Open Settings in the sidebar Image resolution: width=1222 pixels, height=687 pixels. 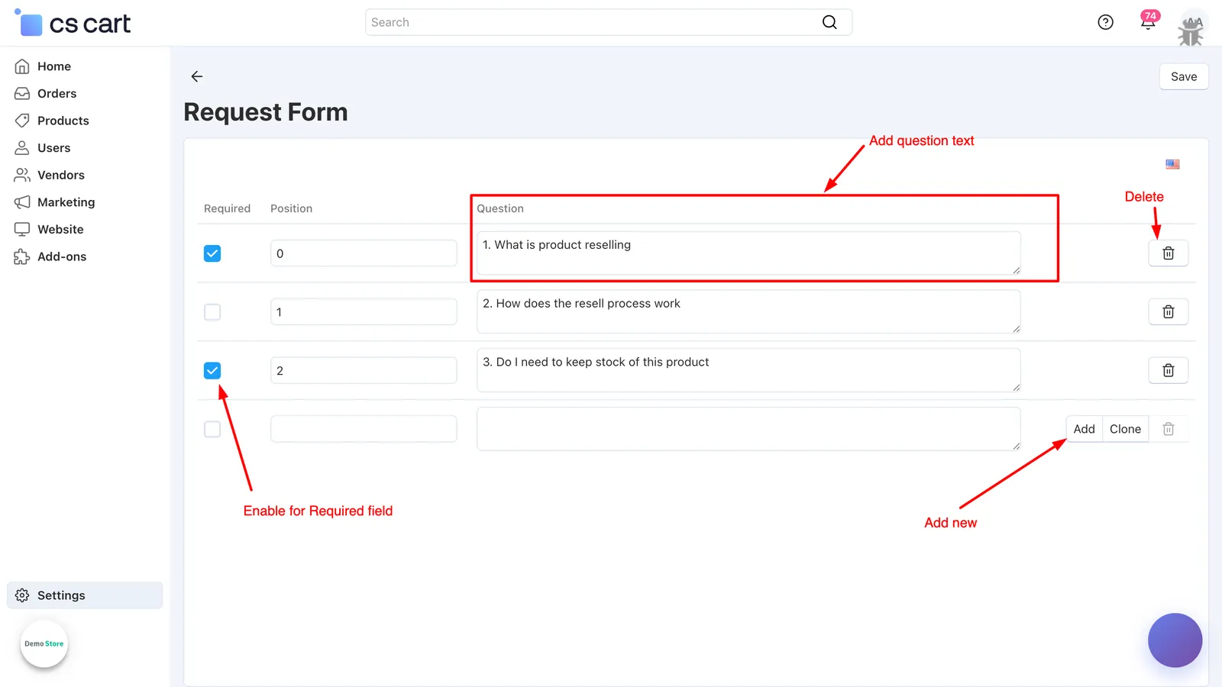(85, 595)
